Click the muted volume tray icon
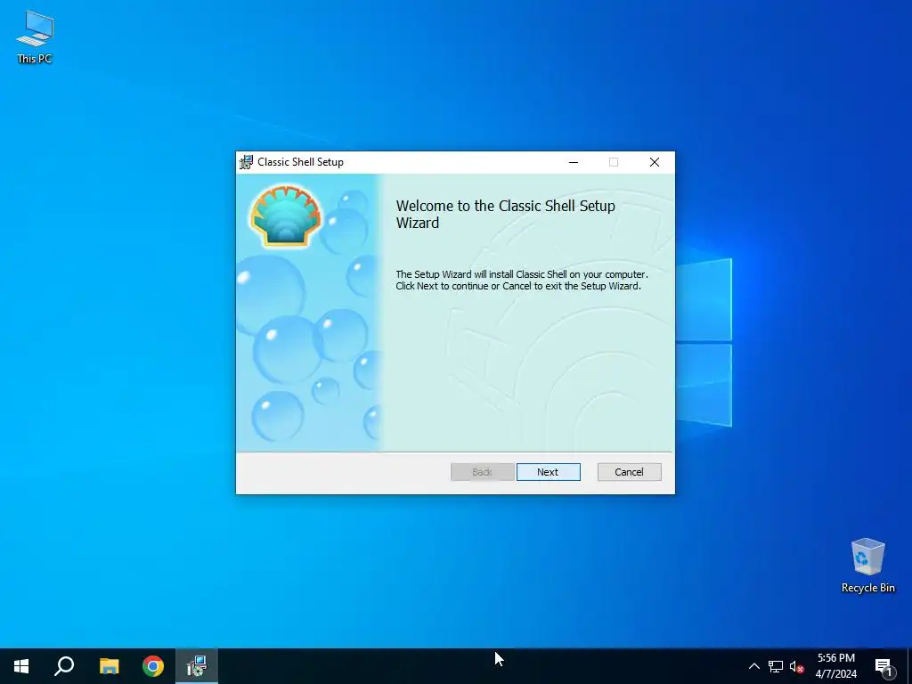This screenshot has width=912, height=684. [796, 666]
